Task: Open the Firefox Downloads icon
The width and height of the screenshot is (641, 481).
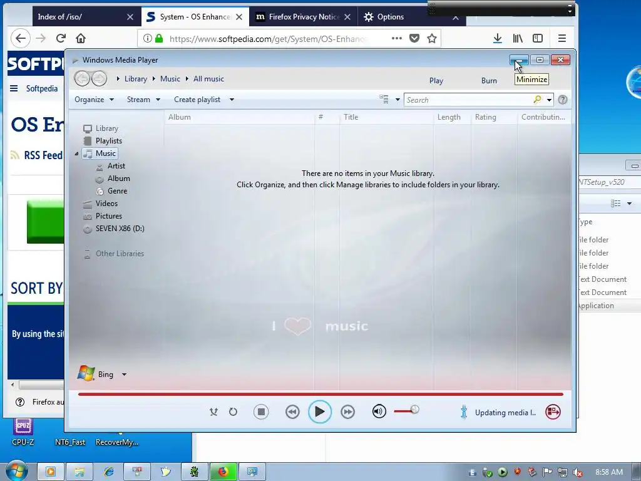Action: click(498, 38)
